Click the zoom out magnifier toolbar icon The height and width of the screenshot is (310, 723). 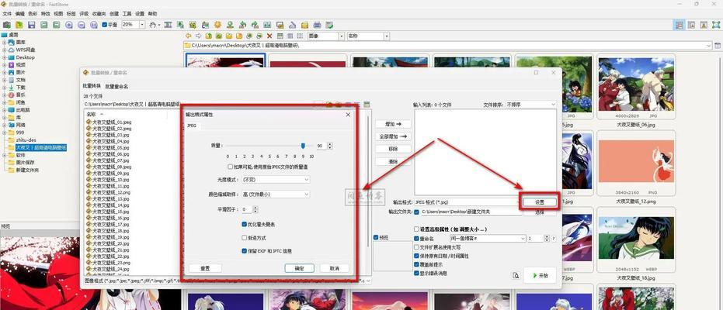tap(81, 25)
